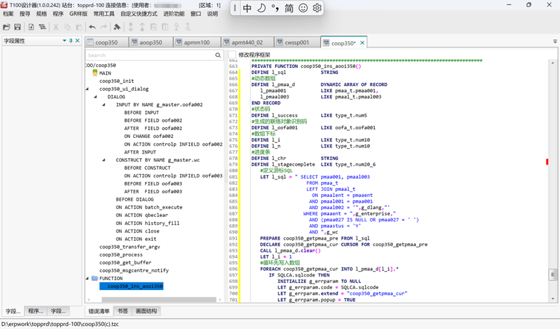560x329 pixels.
Task: Select coop350_process in the tree
Action: [x=120, y=255]
